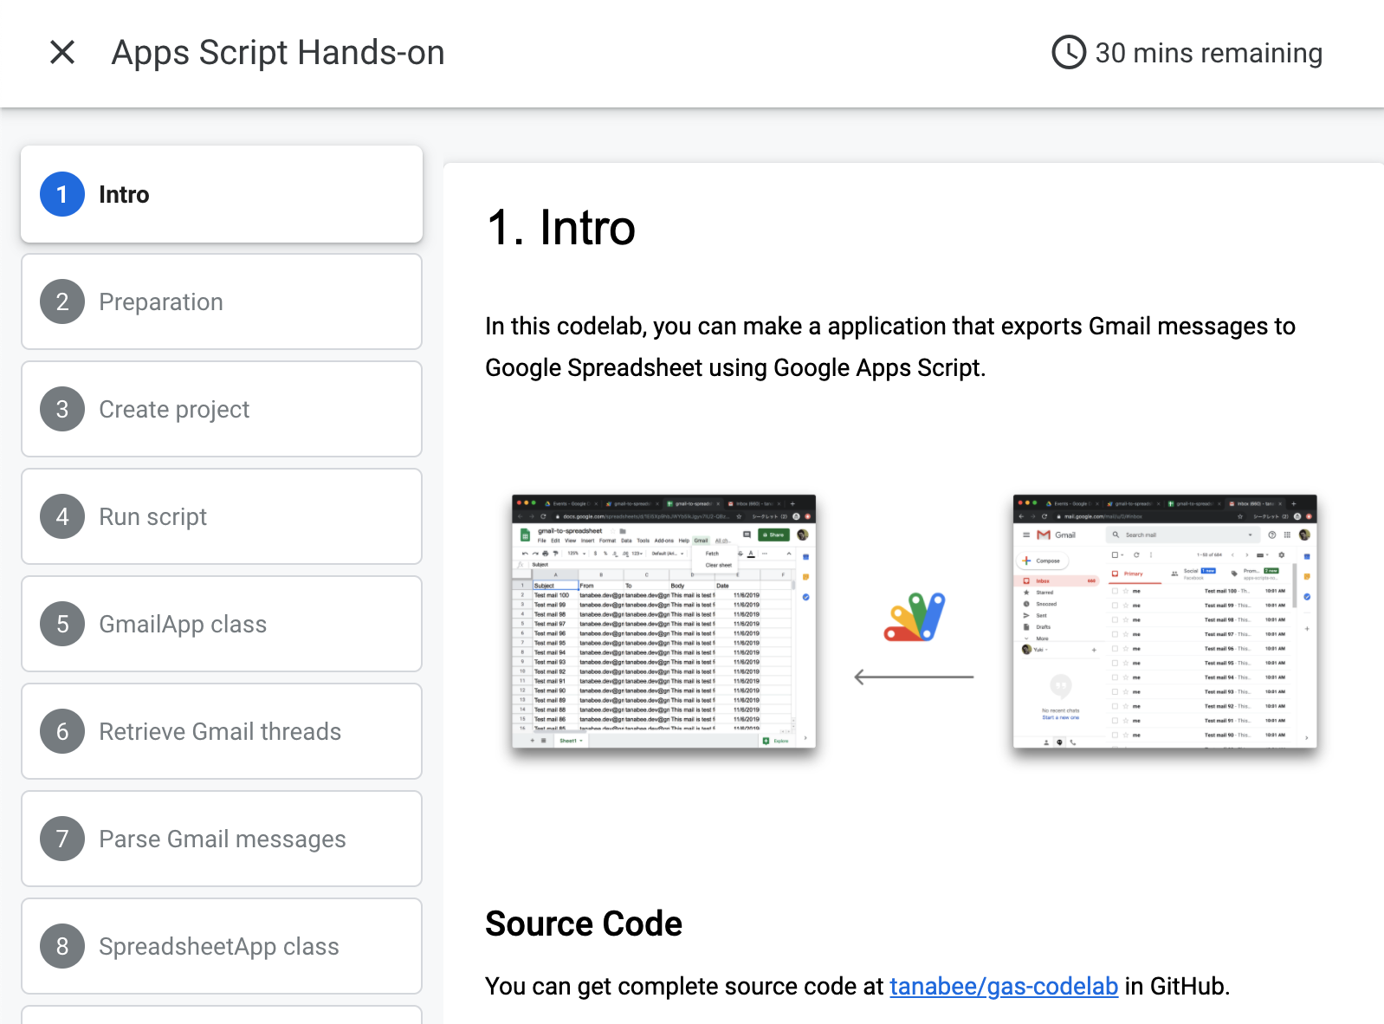This screenshot has width=1384, height=1024.
Task: Click the step 2 number badge
Action: tap(62, 301)
